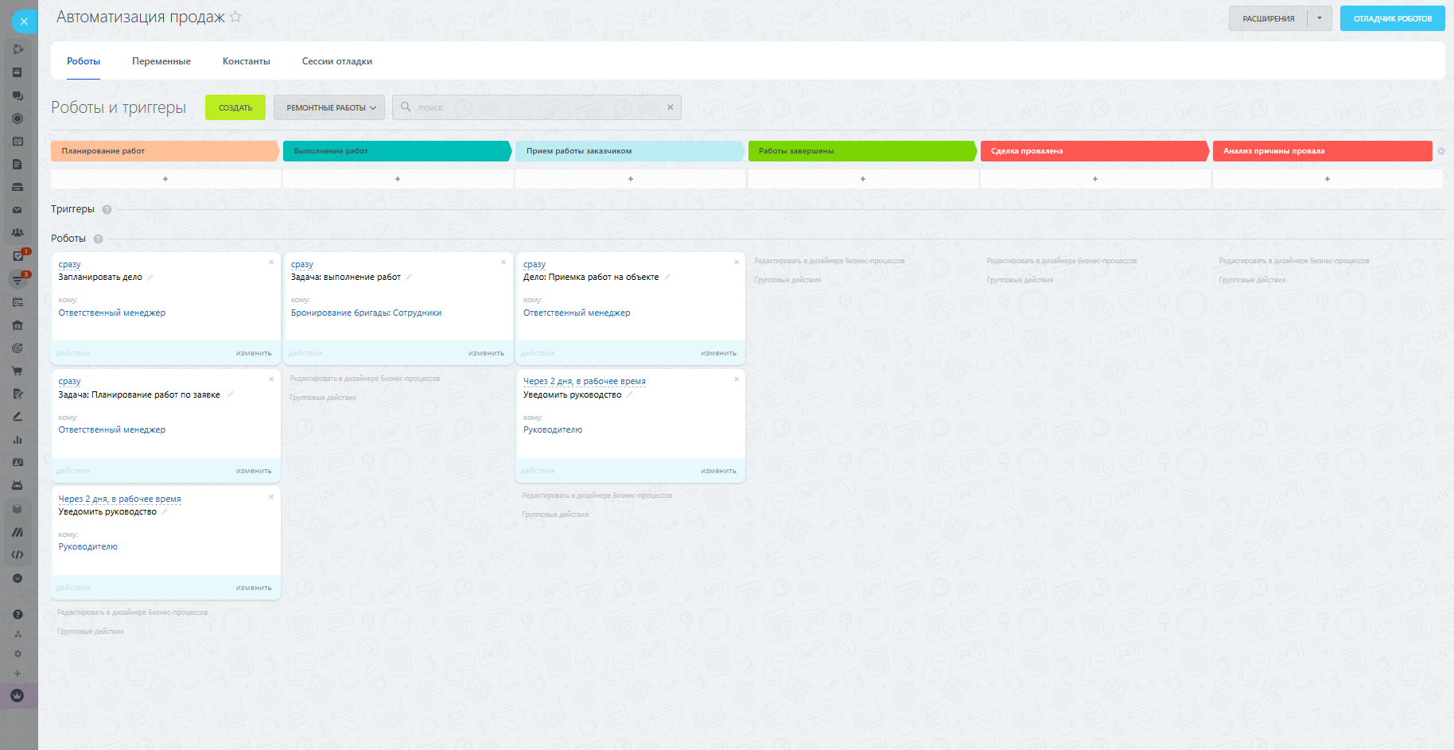1454x750 pixels.
Task: Launch ОТЛАДЧИК РОБОТОВ
Action: [x=1393, y=18]
